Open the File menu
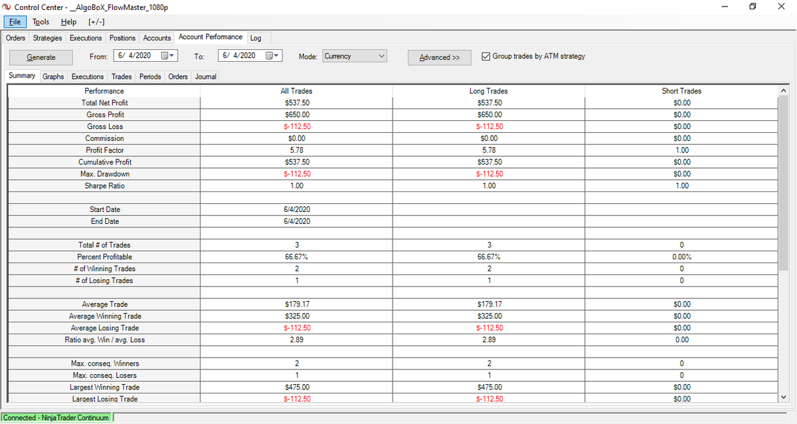 15,21
